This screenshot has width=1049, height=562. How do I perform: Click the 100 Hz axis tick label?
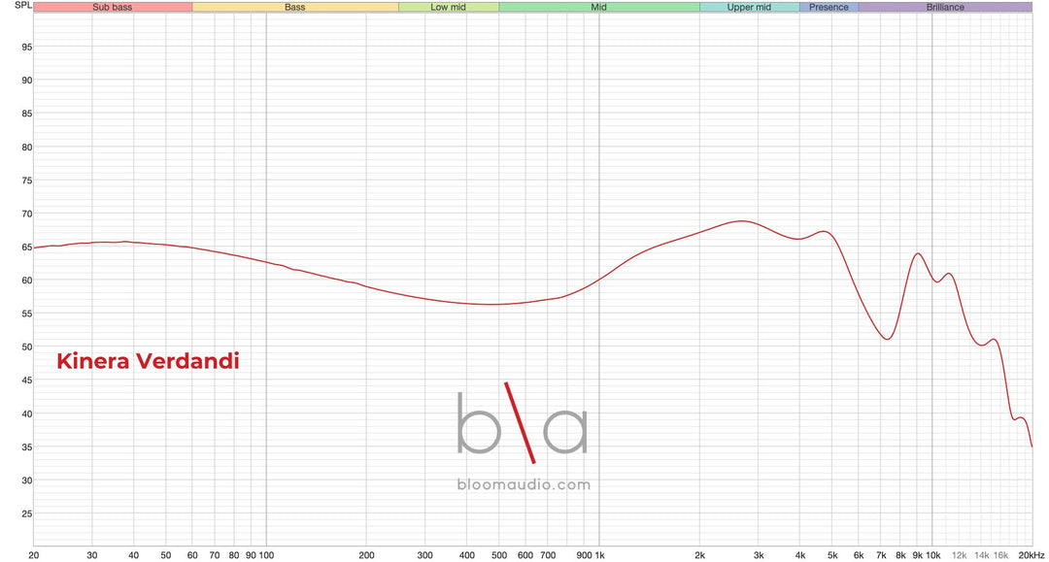pyautogui.click(x=266, y=554)
